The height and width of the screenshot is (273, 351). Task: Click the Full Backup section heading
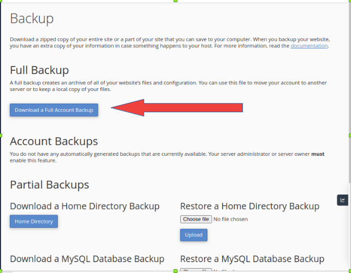coord(39,70)
